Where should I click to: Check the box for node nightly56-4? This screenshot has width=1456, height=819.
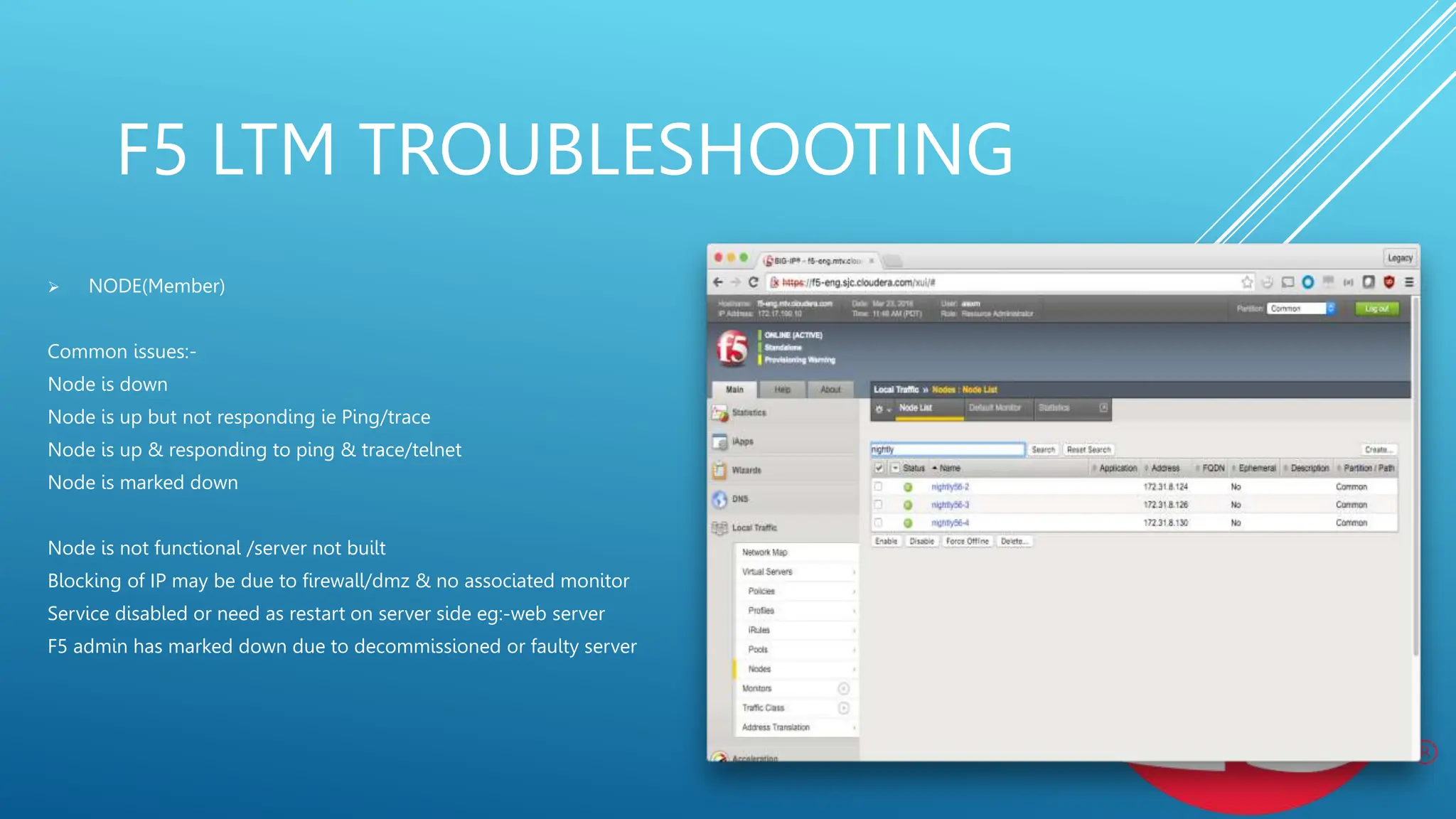tap(878, 522)
